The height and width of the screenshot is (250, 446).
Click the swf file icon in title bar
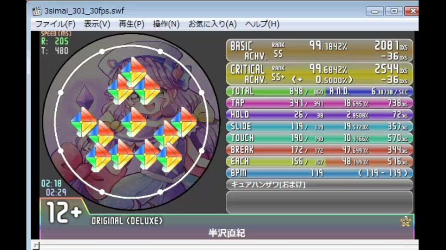pyautogui.click(x=37, y=11)
